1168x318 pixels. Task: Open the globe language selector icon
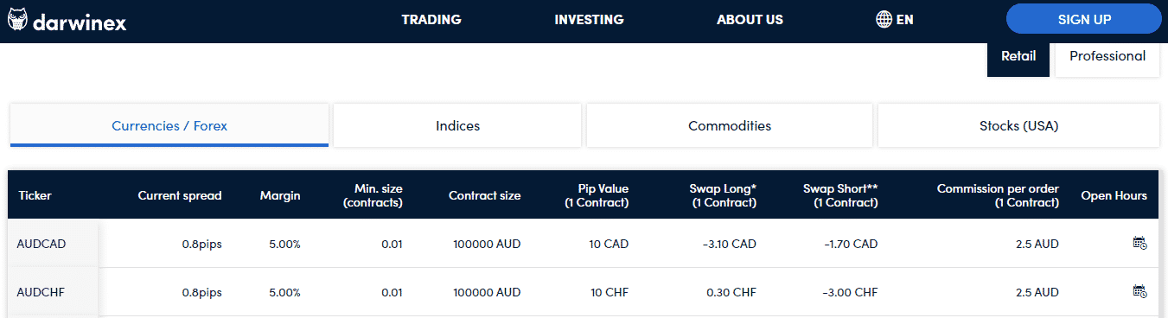pyautogui.click(x=884, y=19)
